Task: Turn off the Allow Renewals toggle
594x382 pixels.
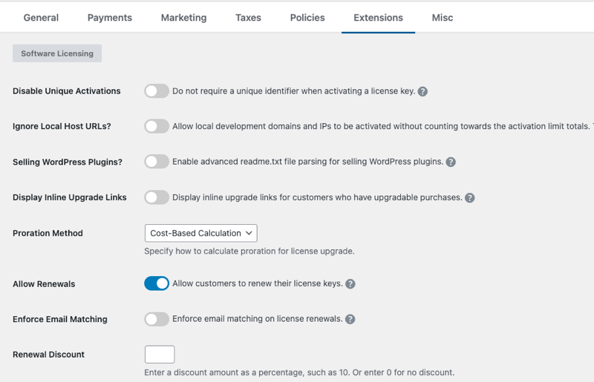Action: click(157, 283)
